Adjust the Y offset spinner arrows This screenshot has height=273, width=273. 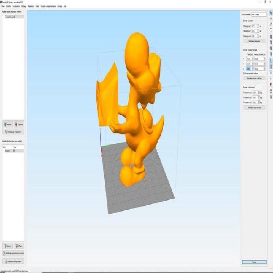tap(258, 31)
